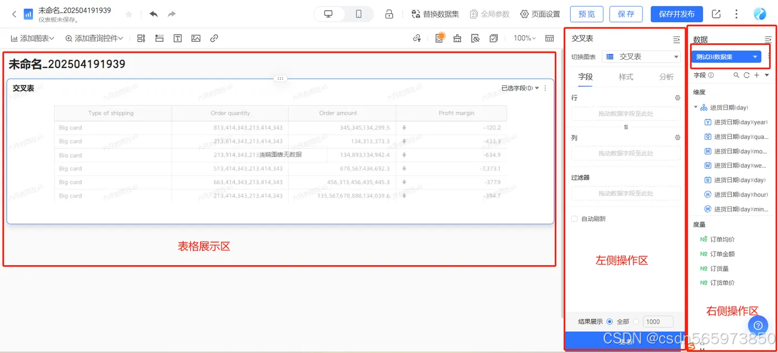The width and height of the screenshot is (778, 353).
Task: Add a new field with plus icon
Action: click(756, 75)
